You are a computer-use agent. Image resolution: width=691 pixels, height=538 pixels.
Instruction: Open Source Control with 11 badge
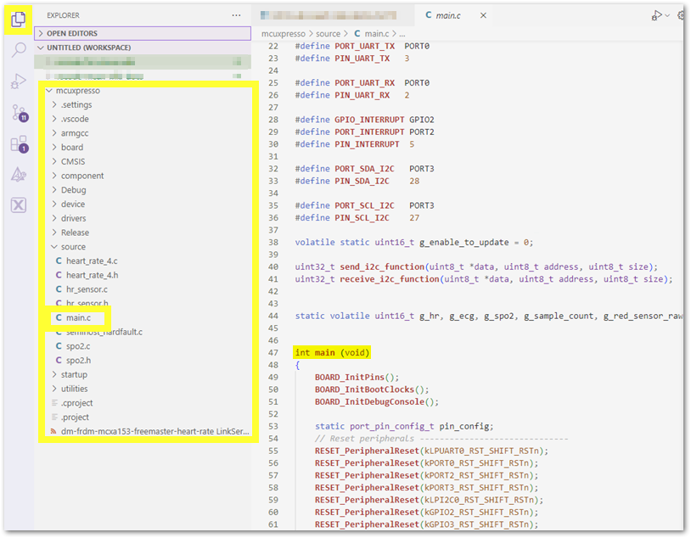pyautogui.click(x=18, y=113)
